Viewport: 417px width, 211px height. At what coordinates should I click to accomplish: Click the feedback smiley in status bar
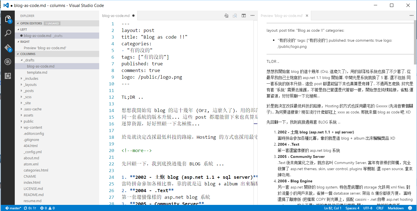(x=410, y=208)
